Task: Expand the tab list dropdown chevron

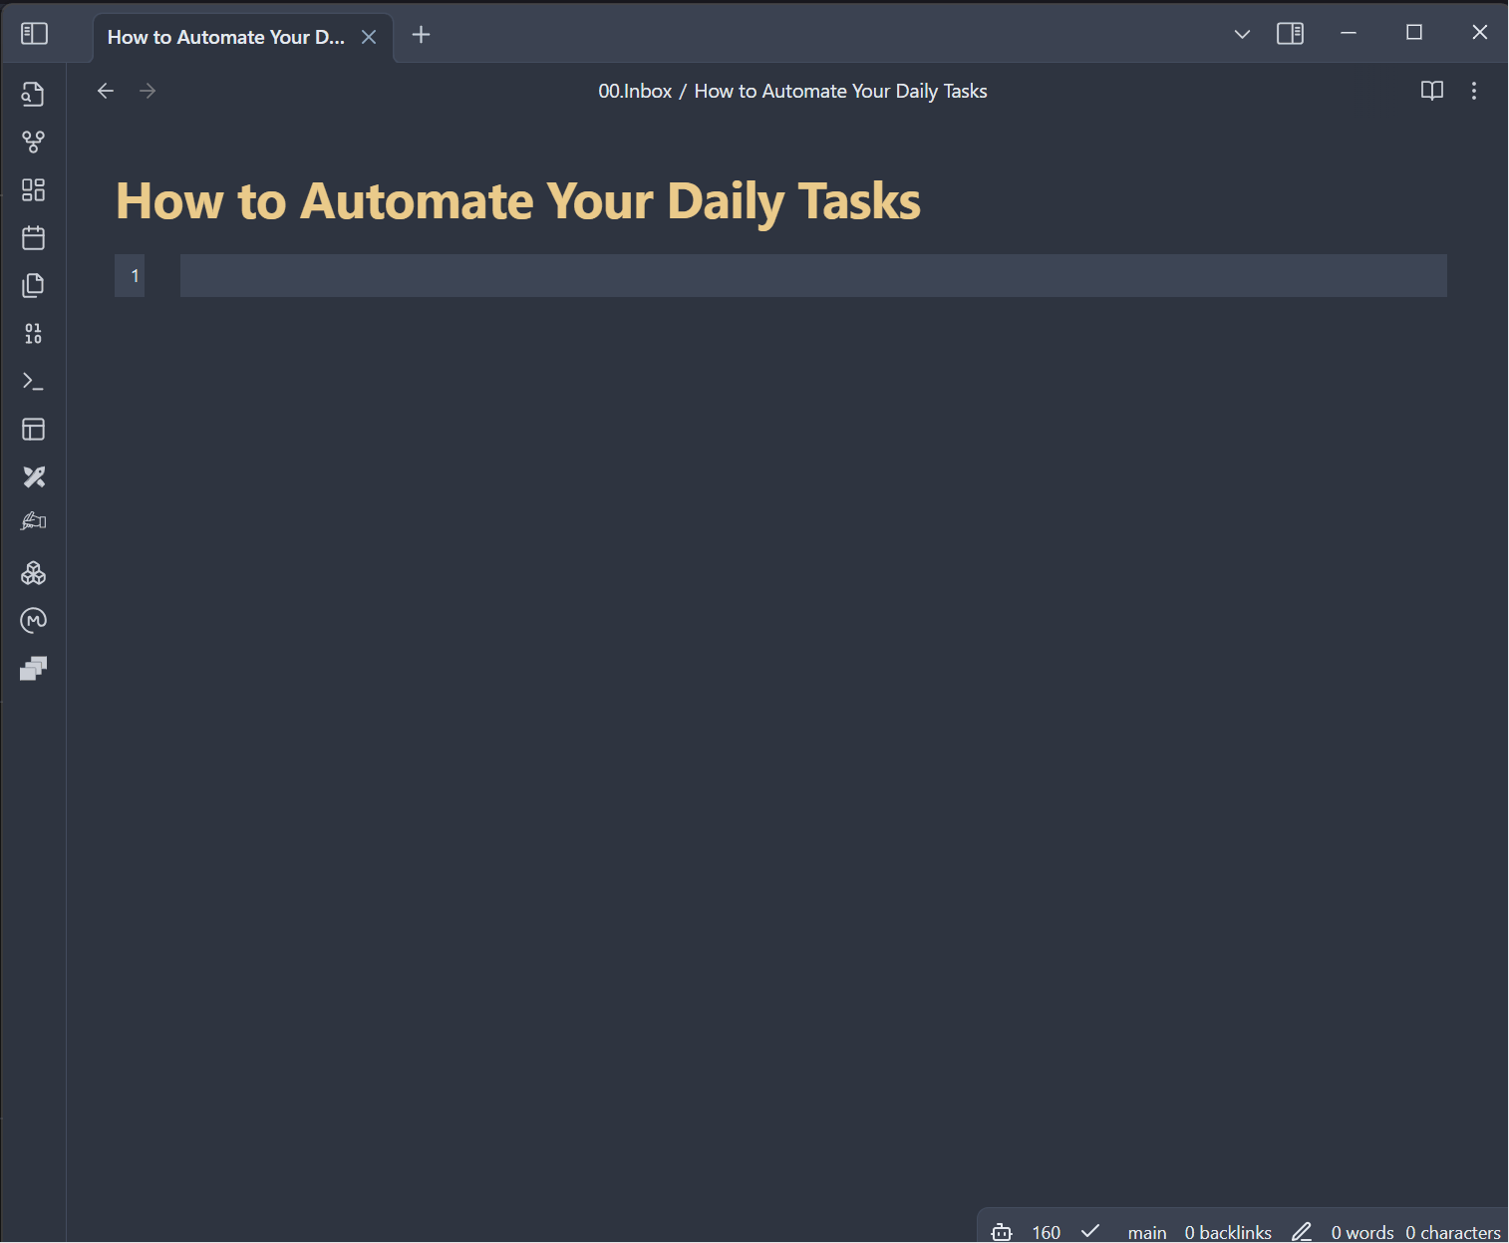Action: (x=1242, y=34)
